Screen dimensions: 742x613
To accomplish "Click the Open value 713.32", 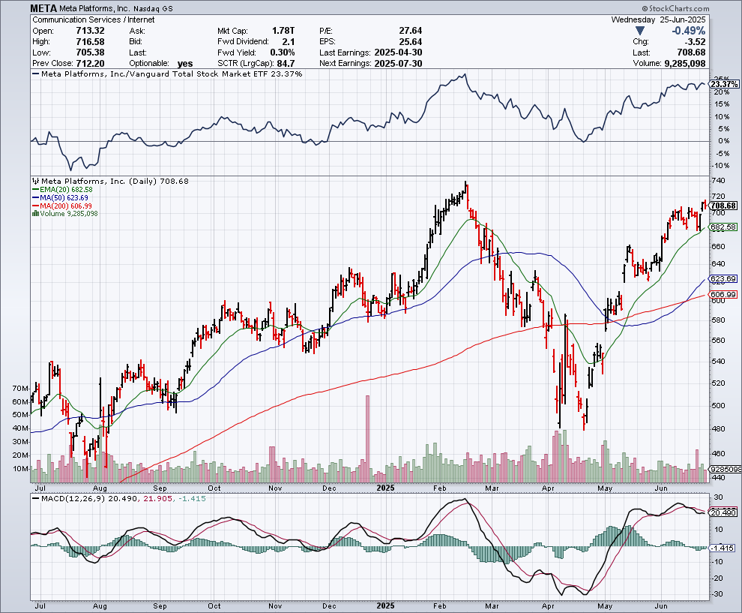I will click(x=91, y=31).
